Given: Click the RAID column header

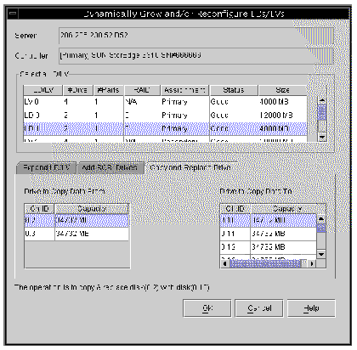Looking at the screenshot, I should point(142,90).
